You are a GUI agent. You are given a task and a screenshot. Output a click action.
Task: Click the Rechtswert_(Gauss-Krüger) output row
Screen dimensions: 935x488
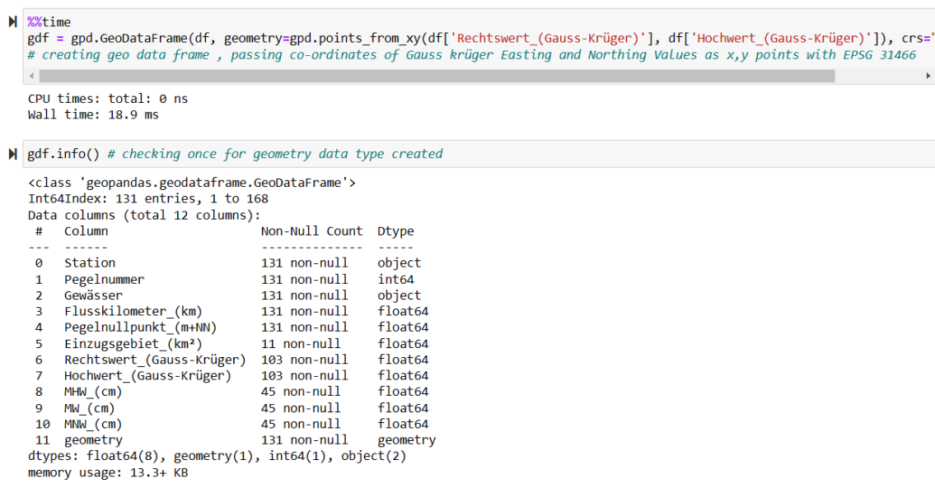pos(155,360)
